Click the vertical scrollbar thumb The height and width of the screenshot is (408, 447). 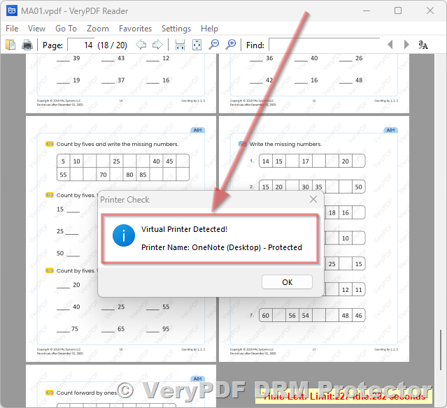441,350
